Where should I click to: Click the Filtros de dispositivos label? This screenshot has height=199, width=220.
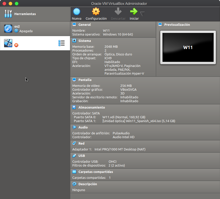(x=89, y=166)
